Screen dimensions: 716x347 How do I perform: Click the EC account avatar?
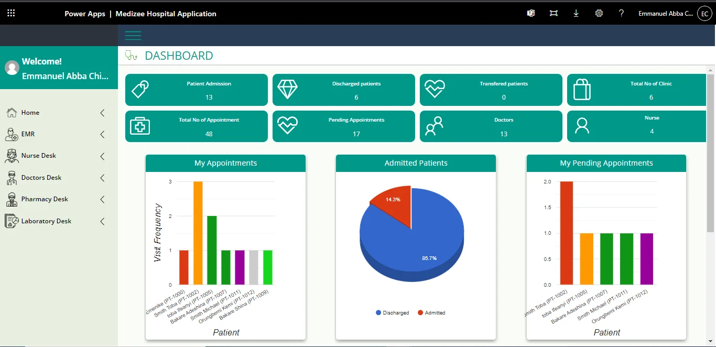pos(704,14)
